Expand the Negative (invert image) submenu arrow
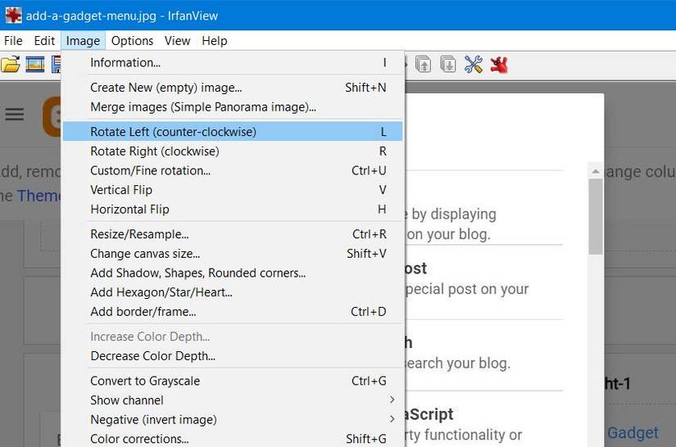The width and height of the screenshot is (676, 447). click(x=392, y=419)
